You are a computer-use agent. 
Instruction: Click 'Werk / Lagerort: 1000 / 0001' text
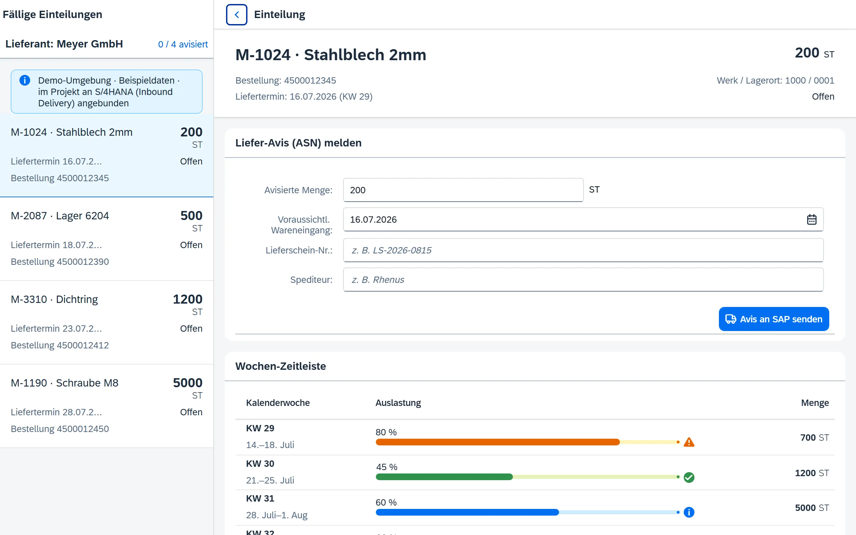[775, 80]
